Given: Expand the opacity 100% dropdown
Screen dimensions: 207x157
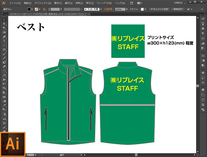Looking at the screenshot, I should [x=127, y=9].
